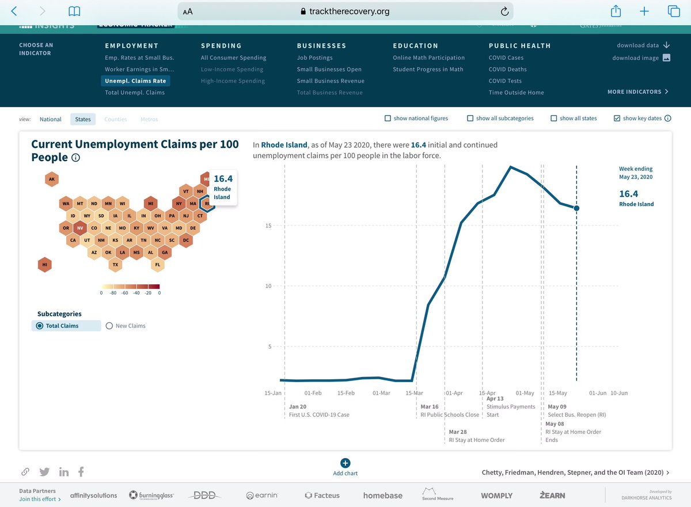
Task: Switch to the Counties view tab
Action: tap(115, 119)
